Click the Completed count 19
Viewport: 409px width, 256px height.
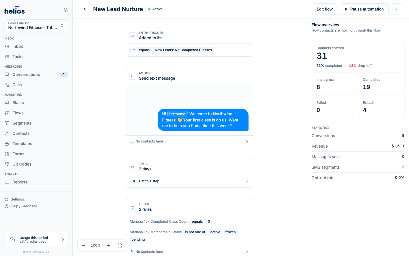(366, 87)
